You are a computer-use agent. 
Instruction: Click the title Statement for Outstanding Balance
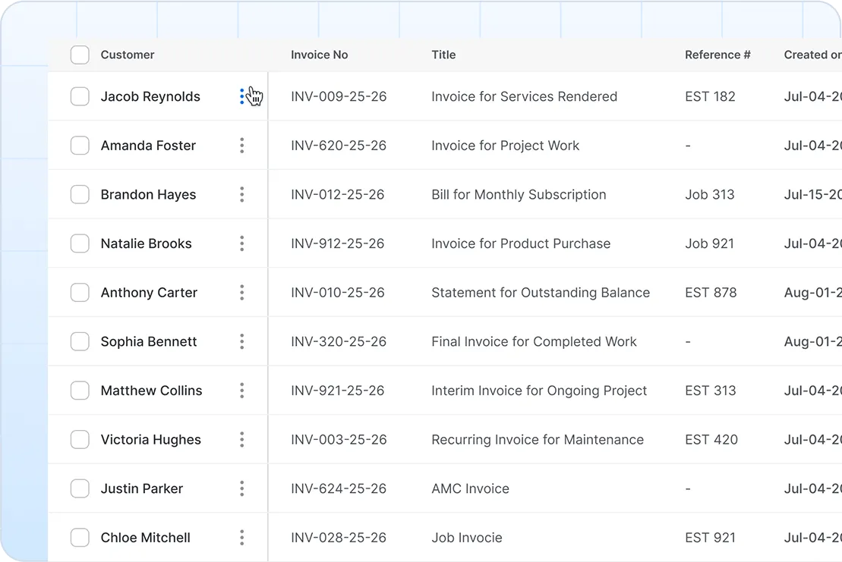click(x=541, y=292)
